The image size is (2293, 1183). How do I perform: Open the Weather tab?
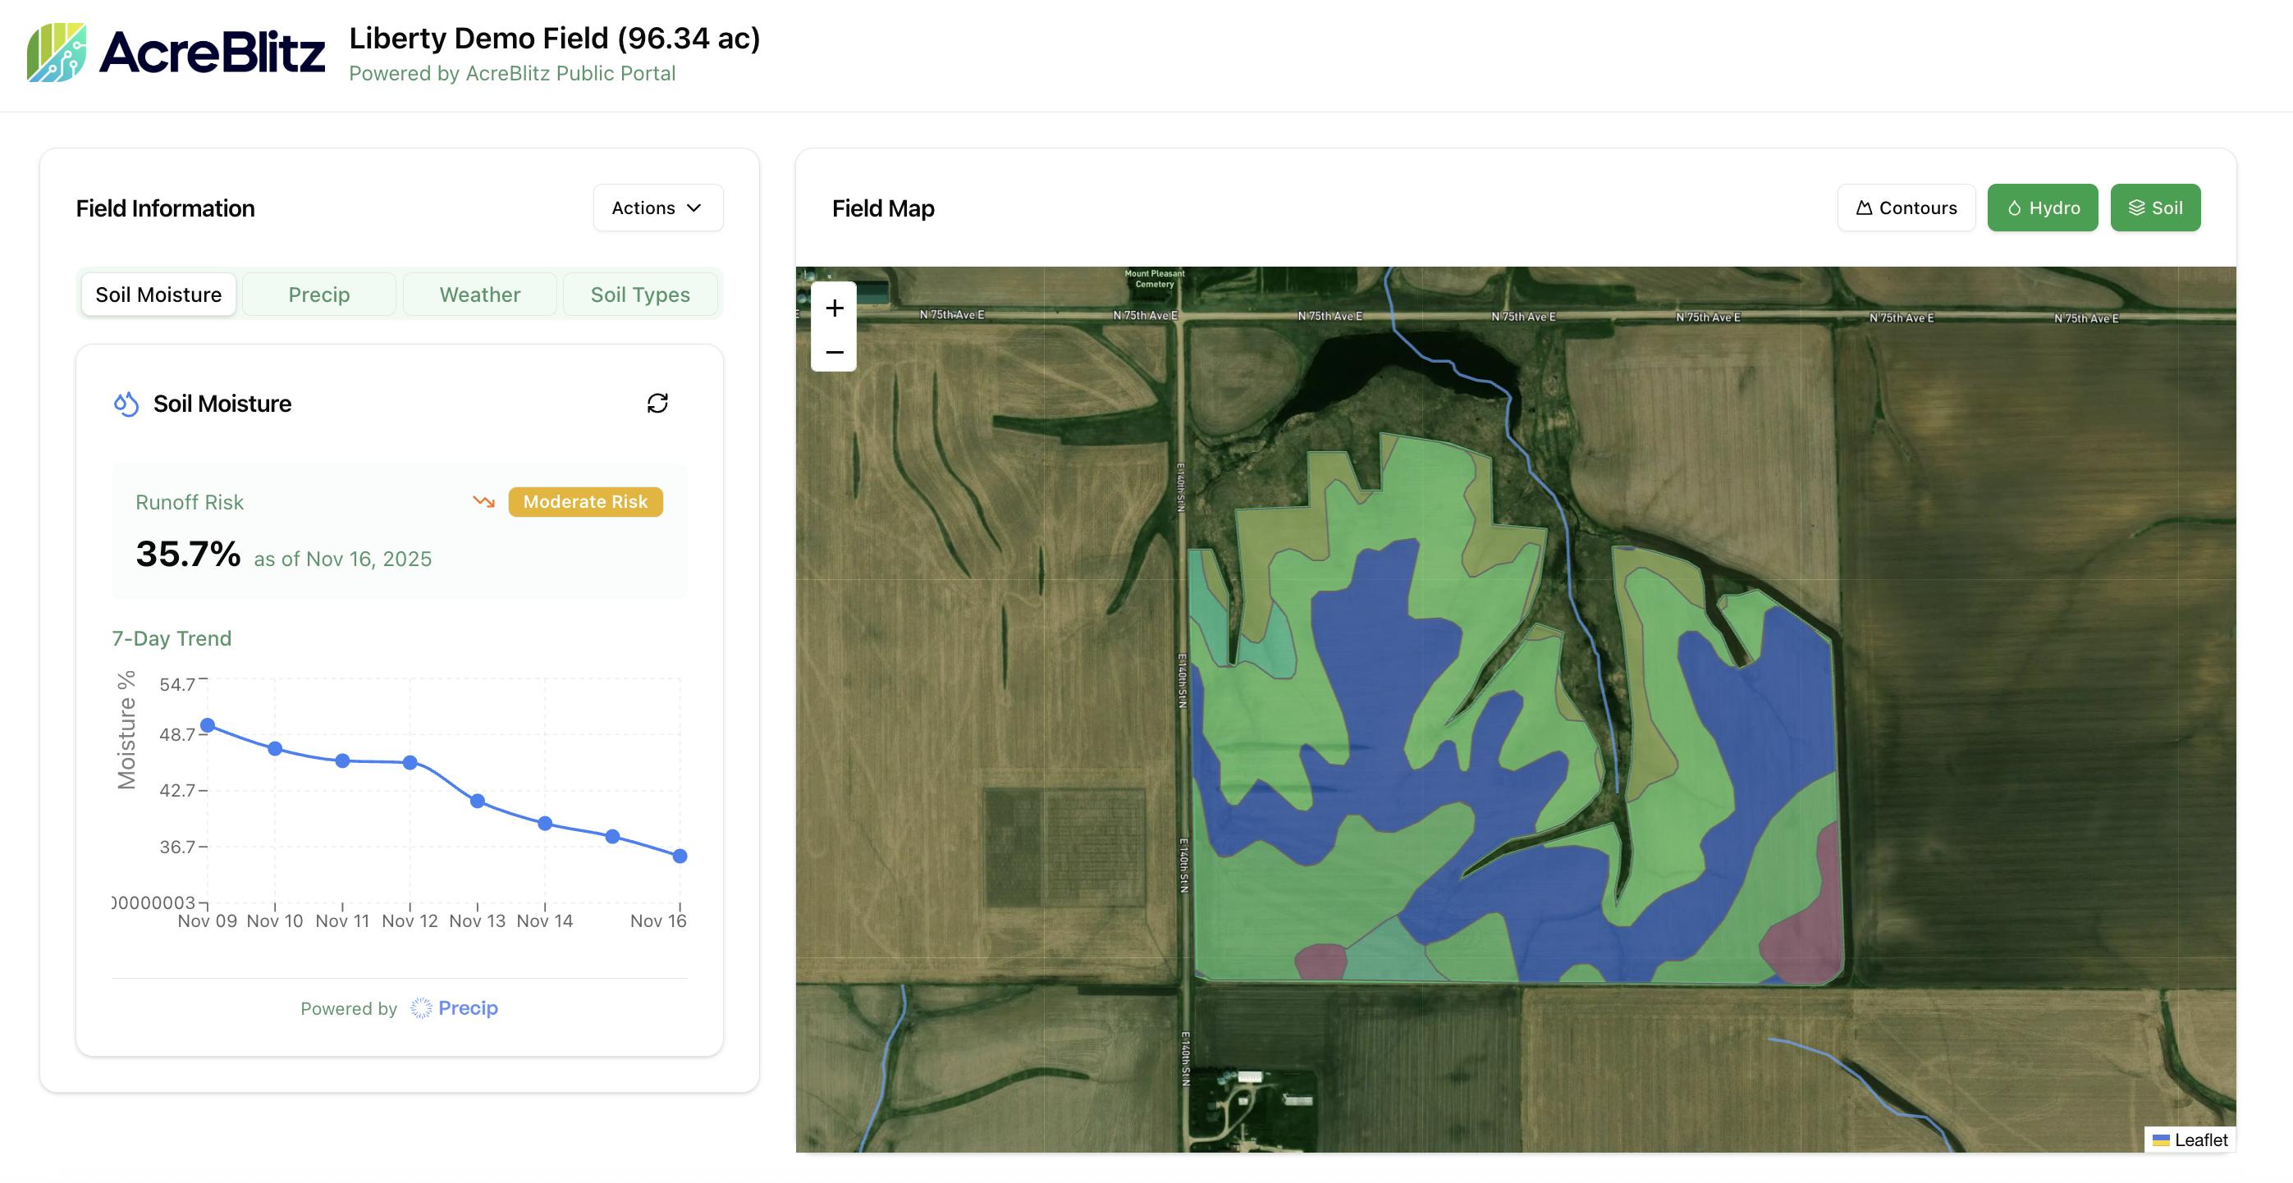tap(480, 295)
